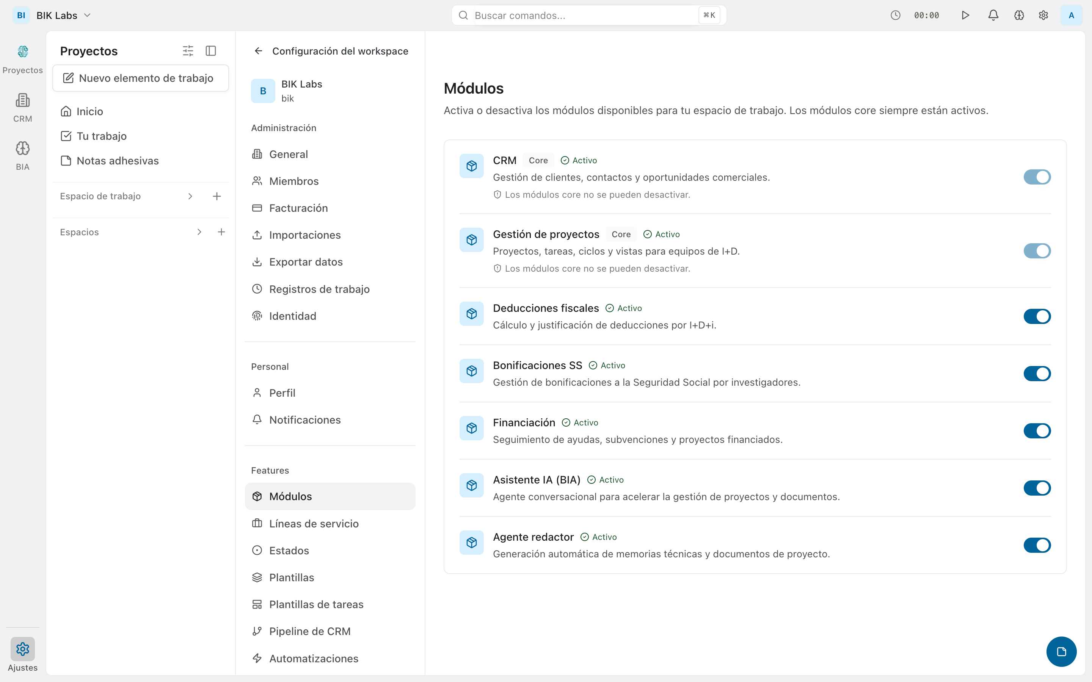Viewport: 1092px width, 682px height.
Task: Click the Financiación module cube icon
Action: coord(472,428)
